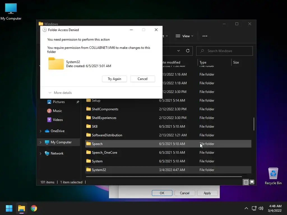Cancel the Folder Access Denied dialog
This screenshot has height=215, width=287.
click(x=142, y=79)
